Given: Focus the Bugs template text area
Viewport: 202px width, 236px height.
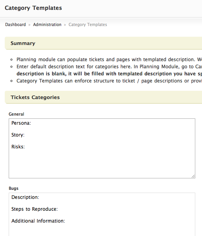Looking at the screenshot, I should tap(102, 214).
